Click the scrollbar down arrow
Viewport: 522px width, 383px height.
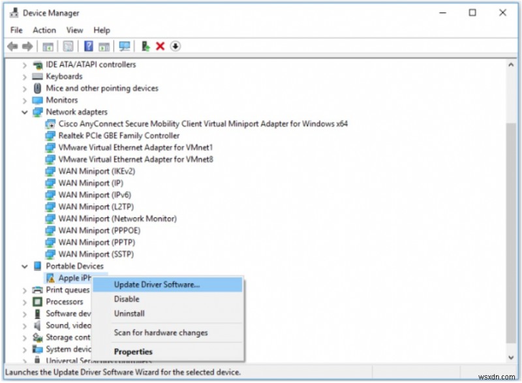(511, 358)
